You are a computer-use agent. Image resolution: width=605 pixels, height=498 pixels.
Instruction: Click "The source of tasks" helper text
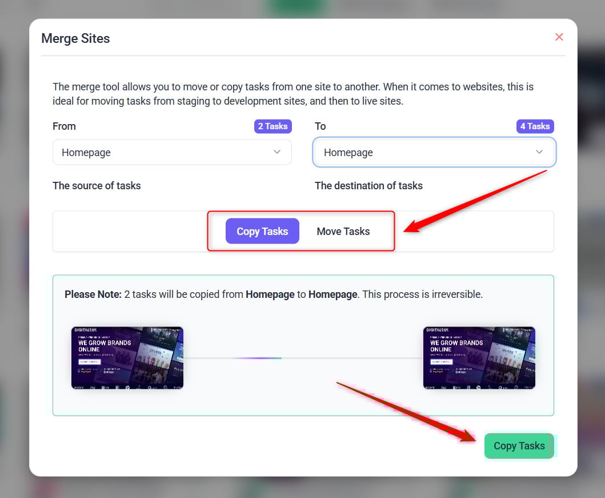pos(97,186)
